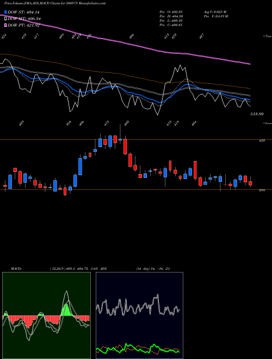
Task: Open the ADX indicator chart panel
Action: [139, 315]
